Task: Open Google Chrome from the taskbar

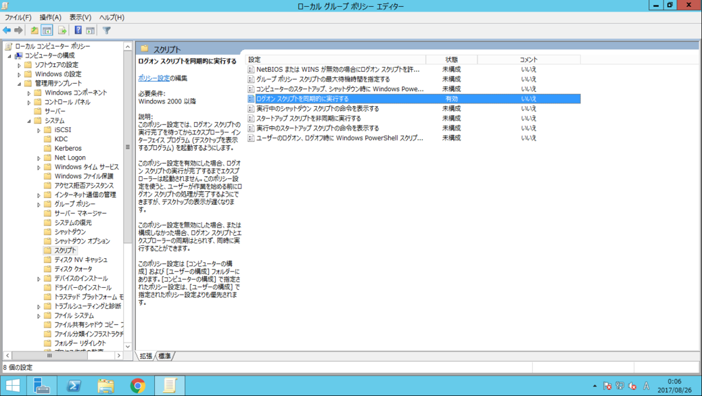Action: [x=138, y=386]
